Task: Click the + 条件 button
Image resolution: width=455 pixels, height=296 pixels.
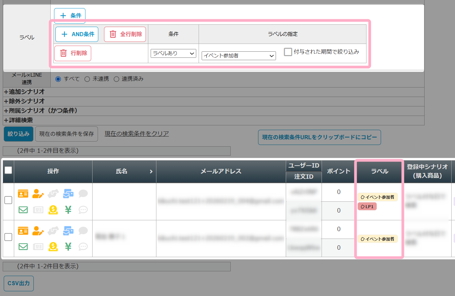Action: [70, 16]
